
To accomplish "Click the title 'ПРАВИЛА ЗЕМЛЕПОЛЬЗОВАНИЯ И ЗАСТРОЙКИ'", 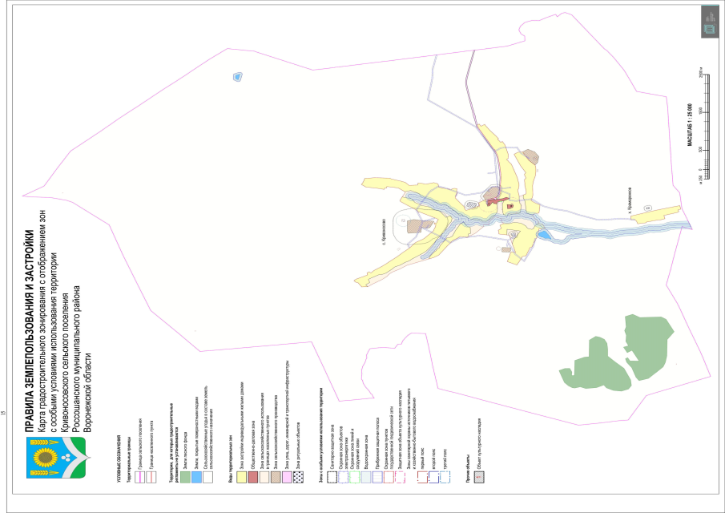I will 30,332.
